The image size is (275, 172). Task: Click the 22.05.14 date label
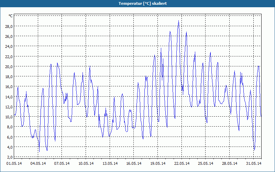pyautogui.click(x=182, y=163)
